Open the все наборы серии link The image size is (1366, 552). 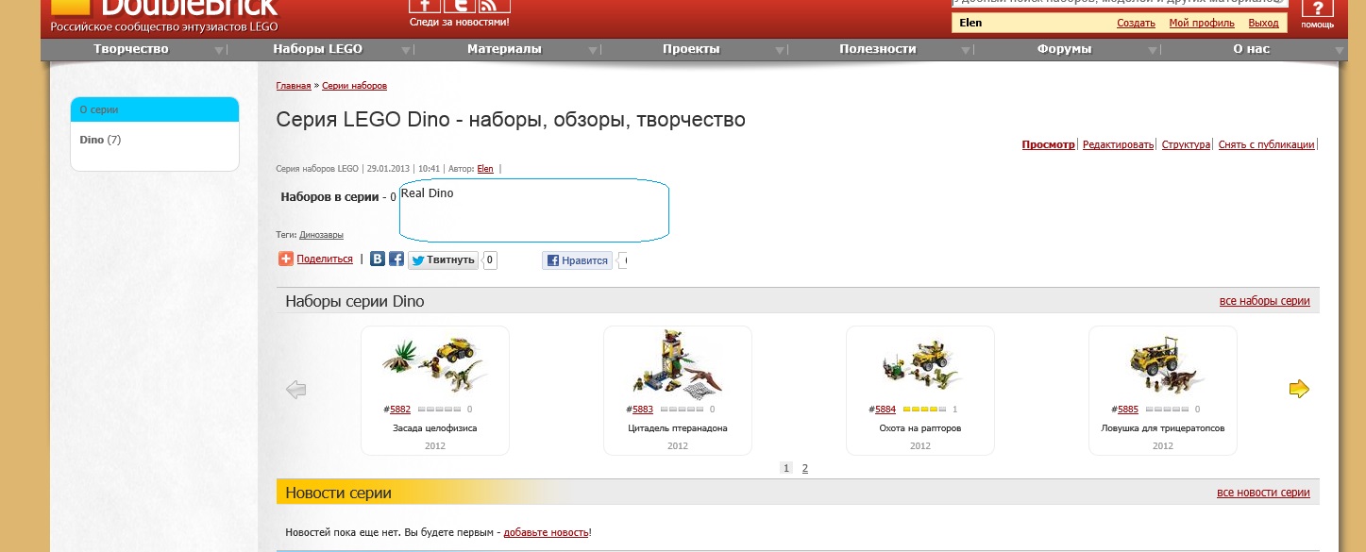(x=1265, y=301)
